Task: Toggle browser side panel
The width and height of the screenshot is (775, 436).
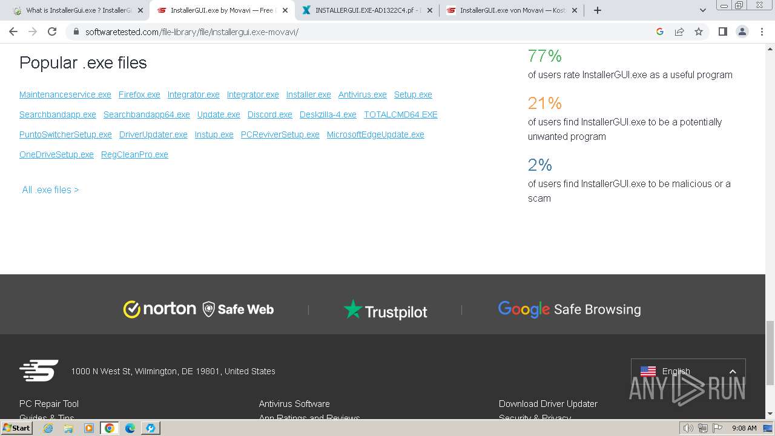Action: 722,31
